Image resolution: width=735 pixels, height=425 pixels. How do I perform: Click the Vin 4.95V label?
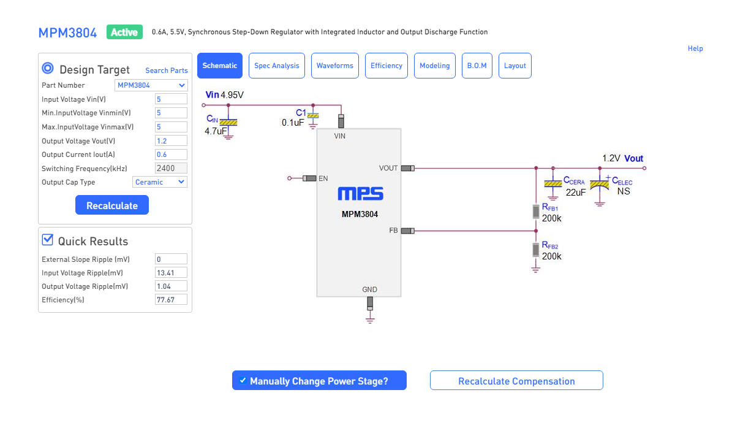point(224,95)
